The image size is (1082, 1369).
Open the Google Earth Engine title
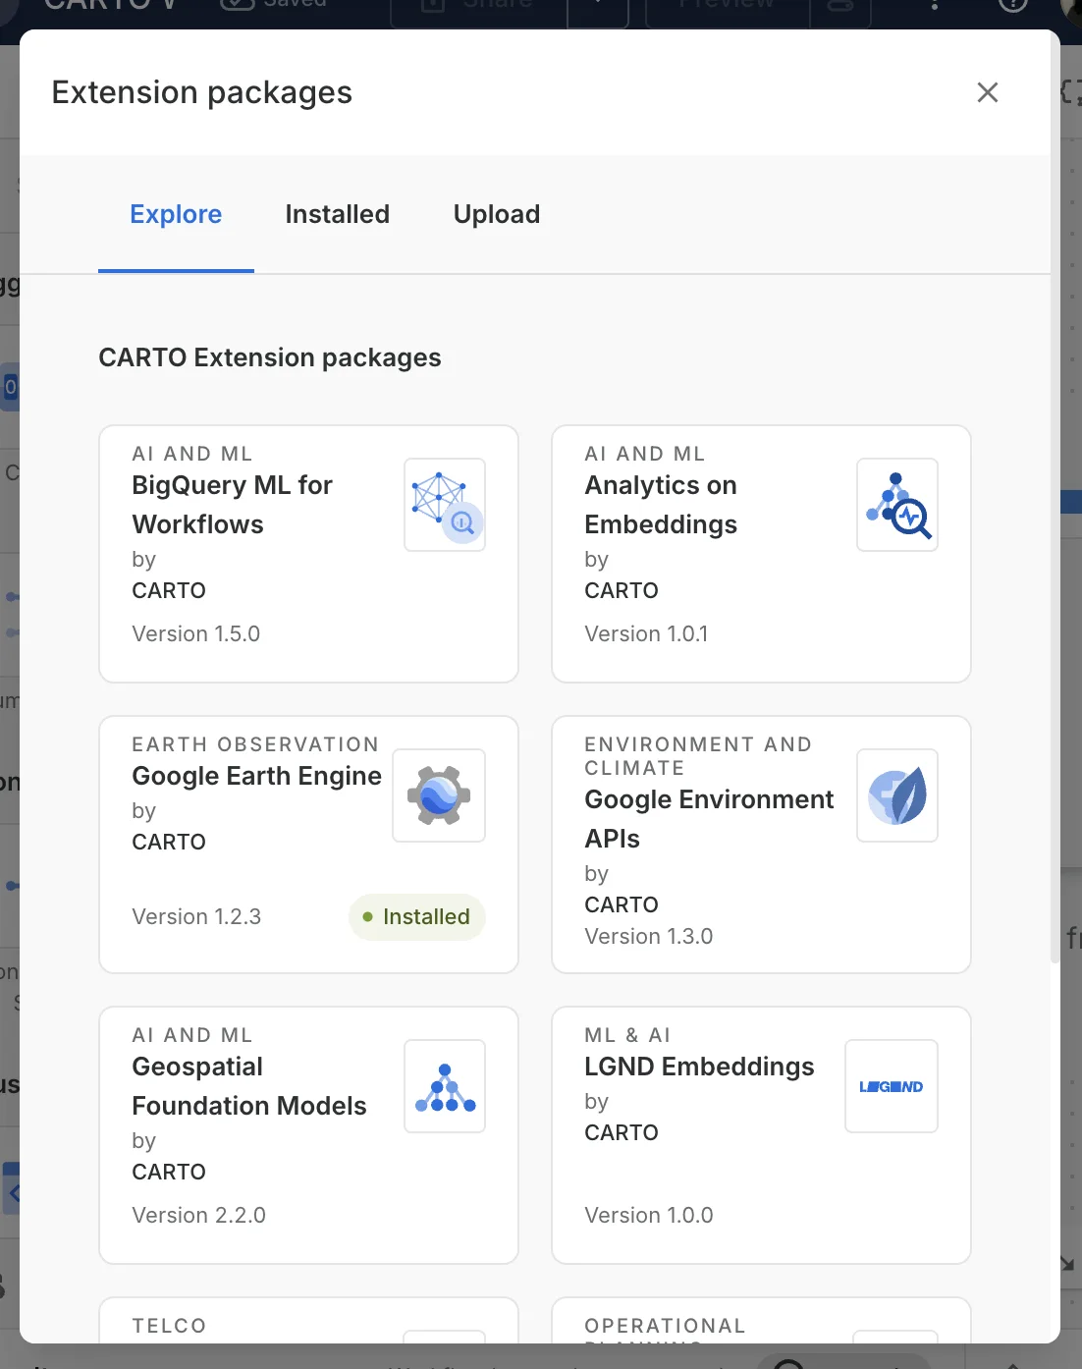pos(256,776)
